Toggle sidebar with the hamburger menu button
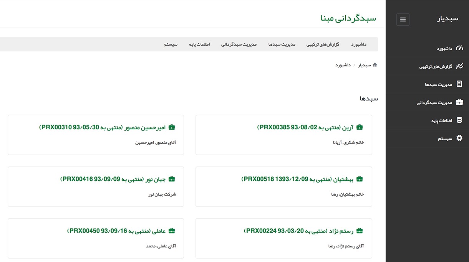 click(x=403, y=20)
